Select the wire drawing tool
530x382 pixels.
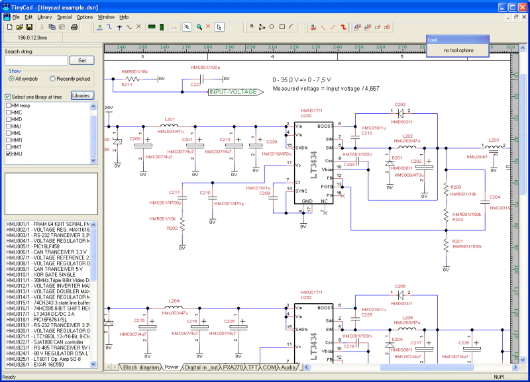[x=109, y=27]
